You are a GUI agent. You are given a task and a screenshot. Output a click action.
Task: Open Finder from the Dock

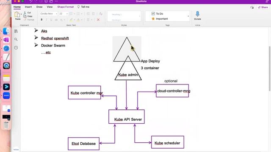coord(6,31)
